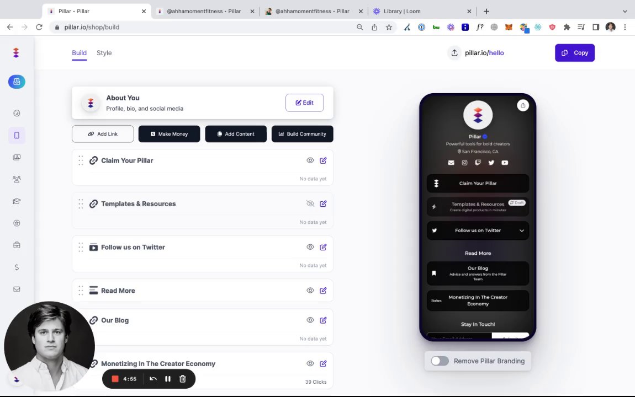Reload the page with browser refresh button
Image resolution: width=635 pixels, height=397 pixels.
click(39, 27)
